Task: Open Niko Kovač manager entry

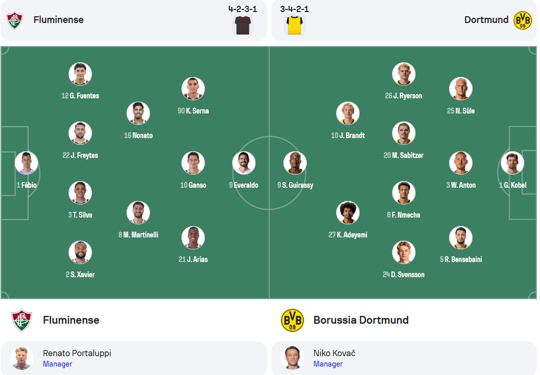Action: [404, 358]
